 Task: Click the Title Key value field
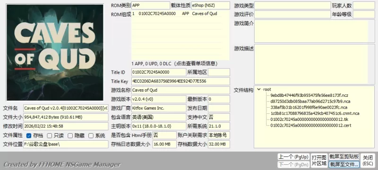181,81
